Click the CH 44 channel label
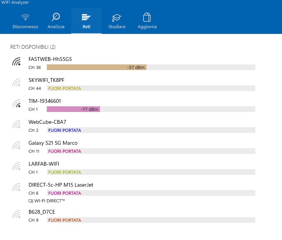This screenshot has height=240, width=282. [x=35, y=88]
